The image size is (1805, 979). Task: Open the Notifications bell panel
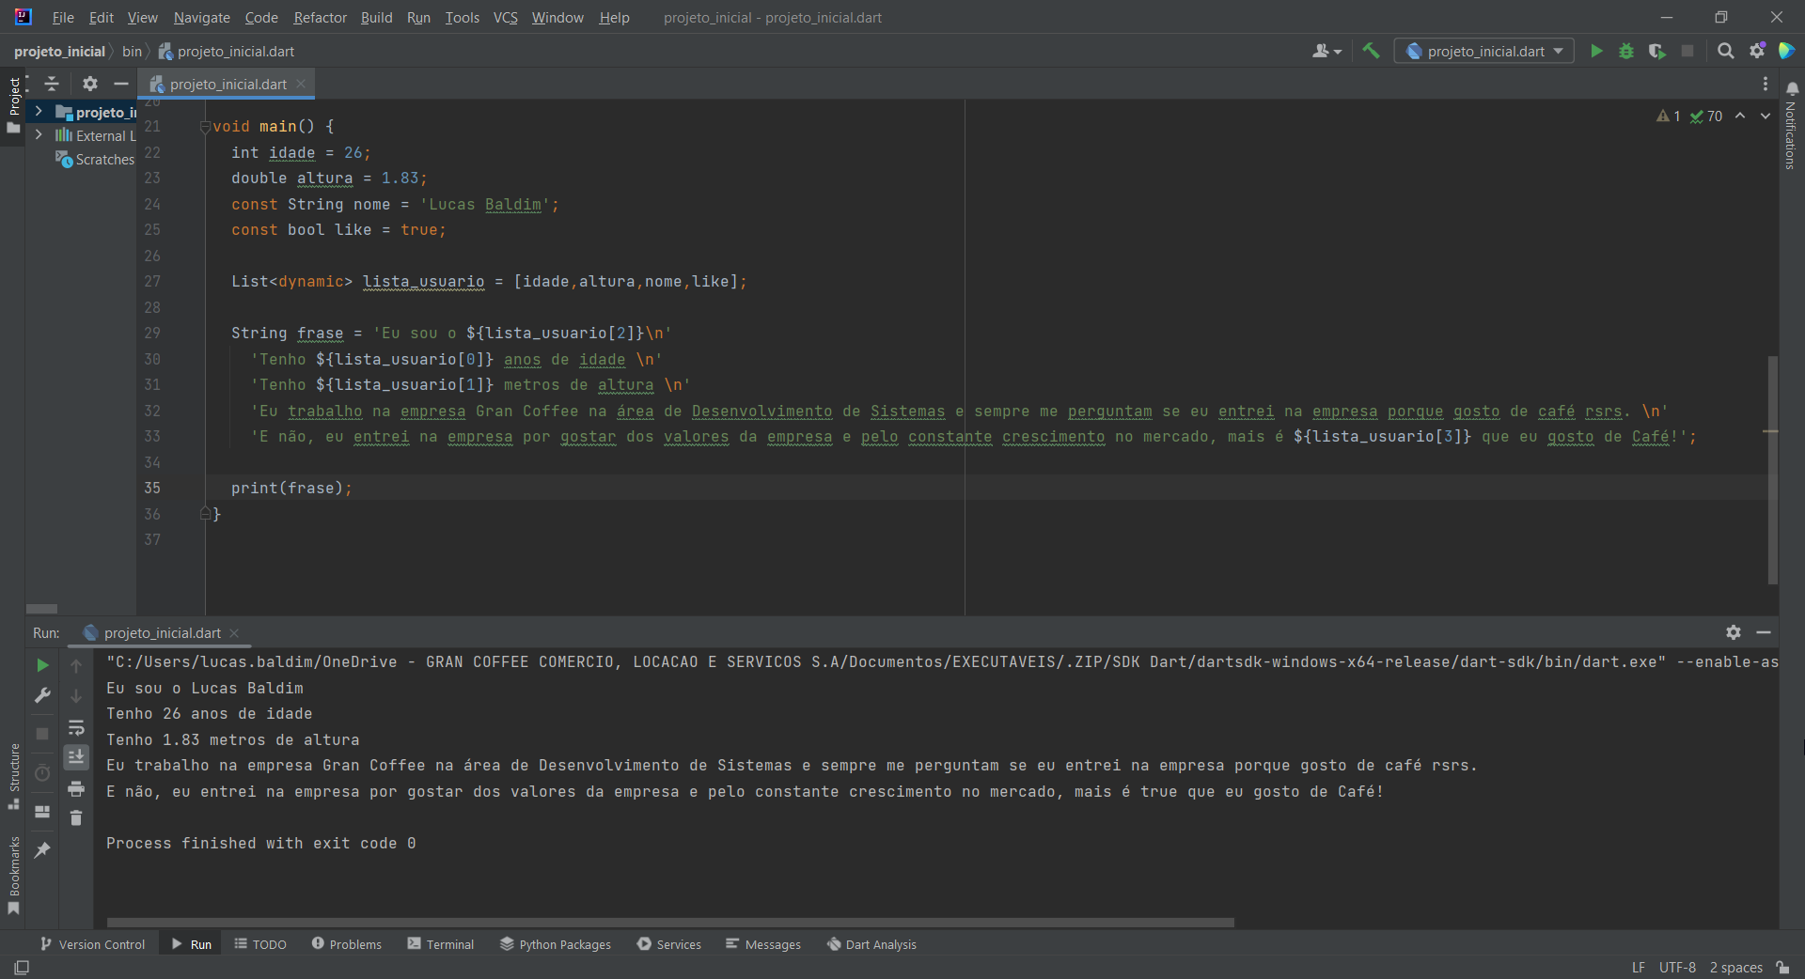[x=1792, y=88]
